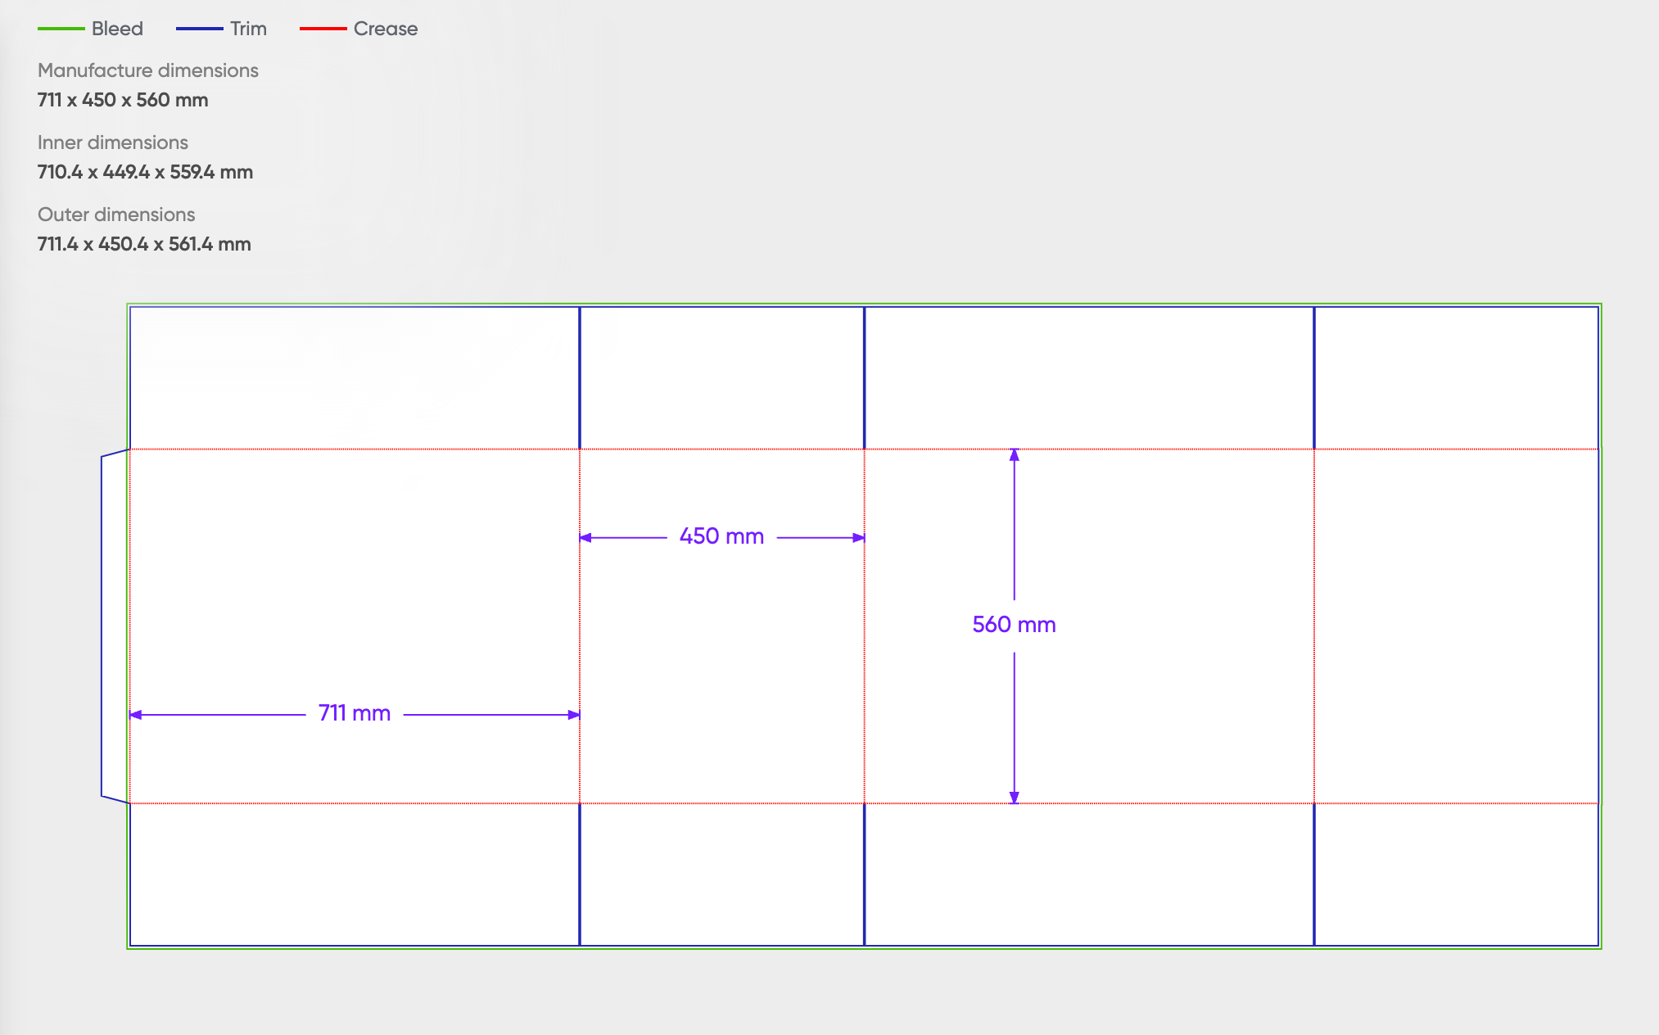
Task: Click the Trim legend label
Action: coord(248,29)
